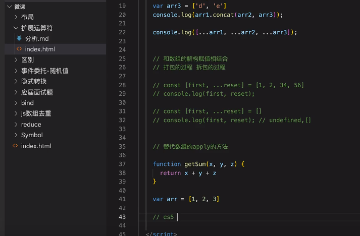Viewport: 360px width, 236px height.
Task: Expand the 区别 folder chevron
Action: (x=16, y=60)
